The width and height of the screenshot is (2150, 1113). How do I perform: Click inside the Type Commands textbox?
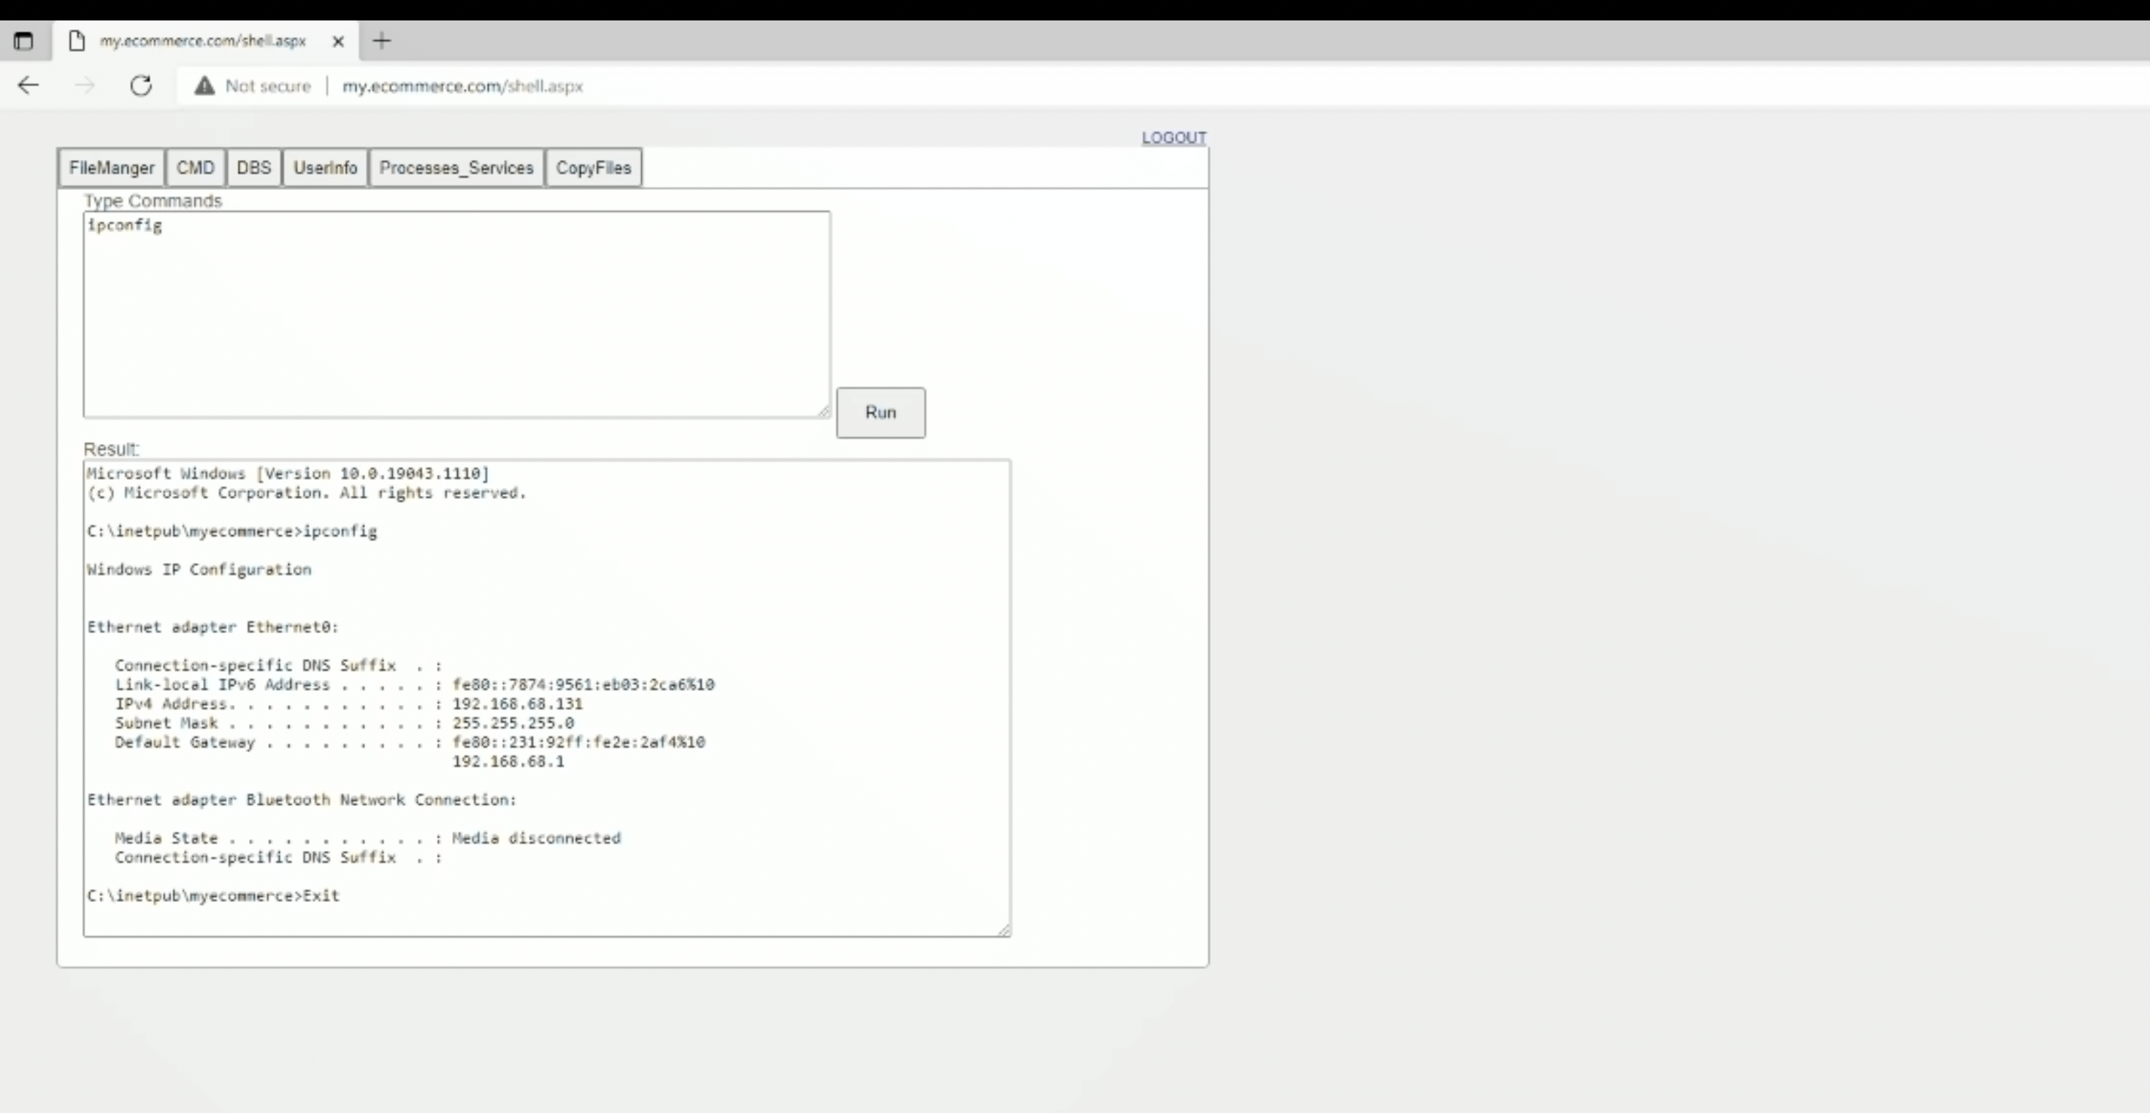click(456, 314)
